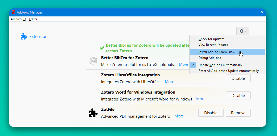Screen dimensions: 277x136
Task: Choose Reset All Add-ons to Update Automatically
Action: point(228,71)
